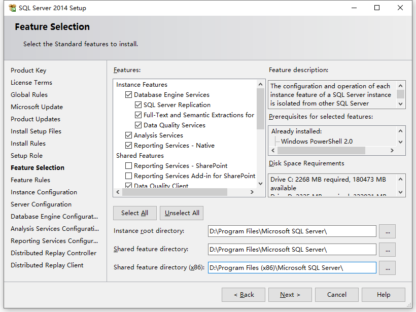Check Reporting Services Add-in for SharePoint
416x312 pixels.
tap(128, 176)
